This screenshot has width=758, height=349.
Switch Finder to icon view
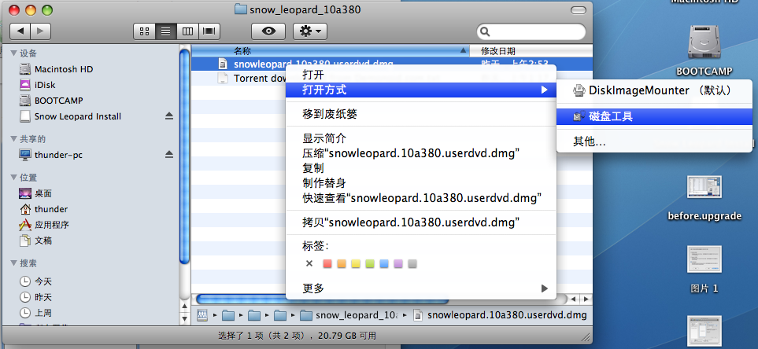tap(144, 31)
